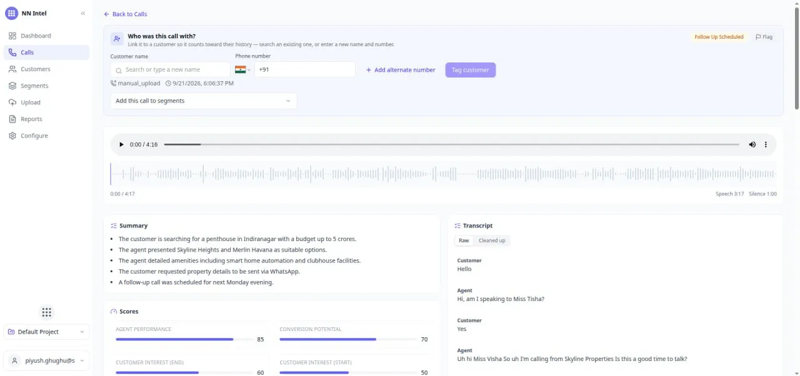Go back via Back to Calls link
The width and height of the screenshot is (800, 376).
(126, 14)
